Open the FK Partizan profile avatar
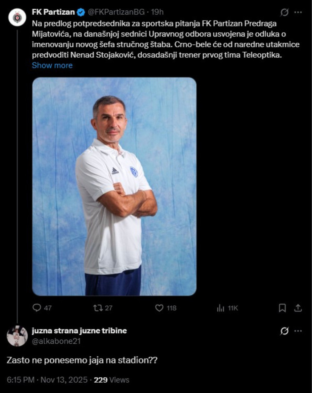 pyautogui.click(x=17, y=17)
